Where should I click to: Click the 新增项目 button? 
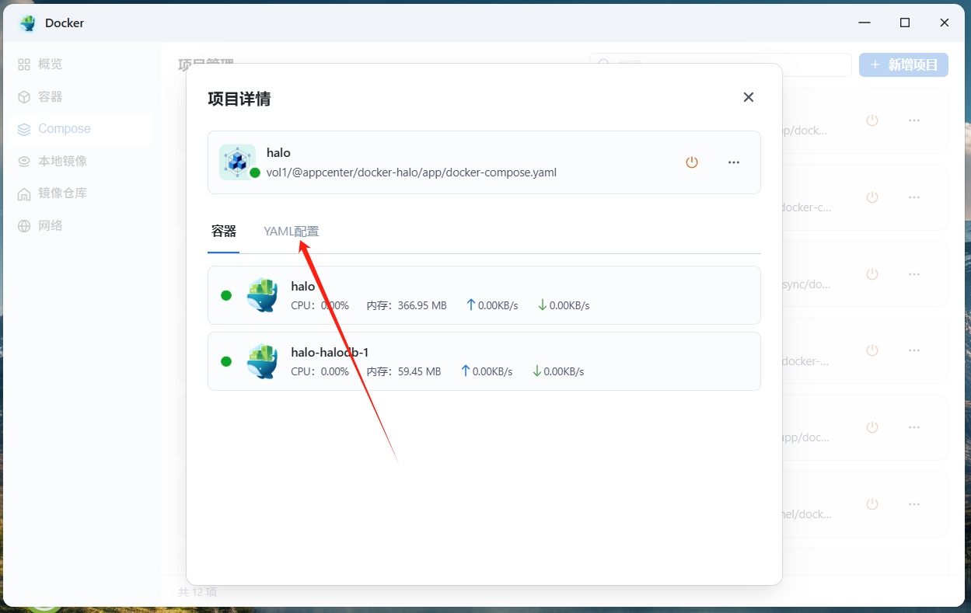pyautogui.click(x=903, y=65)
